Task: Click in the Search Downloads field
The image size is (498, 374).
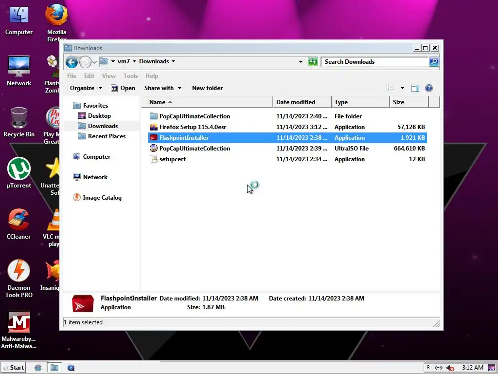Action: 375,62
